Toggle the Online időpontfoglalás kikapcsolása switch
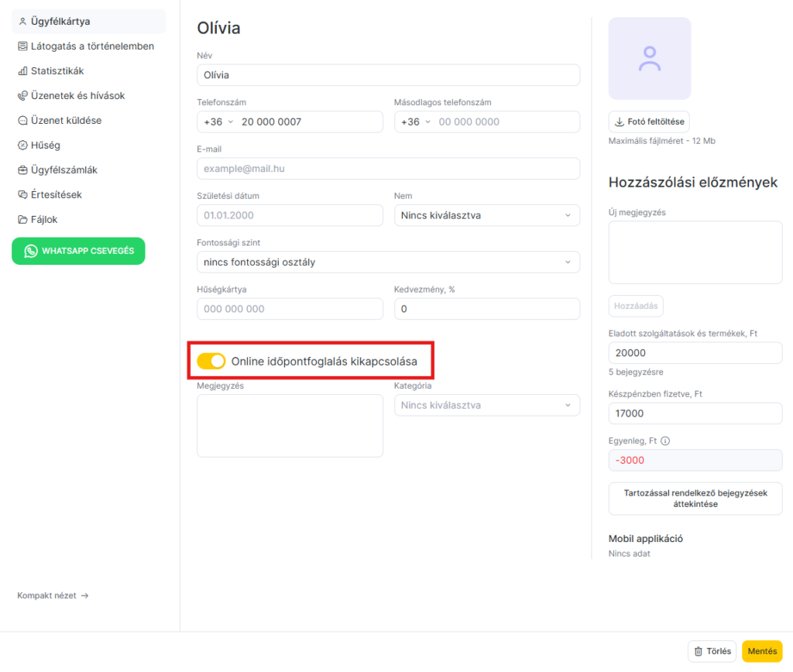The height and width of the screenshot is (672, 793). pos(211,362)
